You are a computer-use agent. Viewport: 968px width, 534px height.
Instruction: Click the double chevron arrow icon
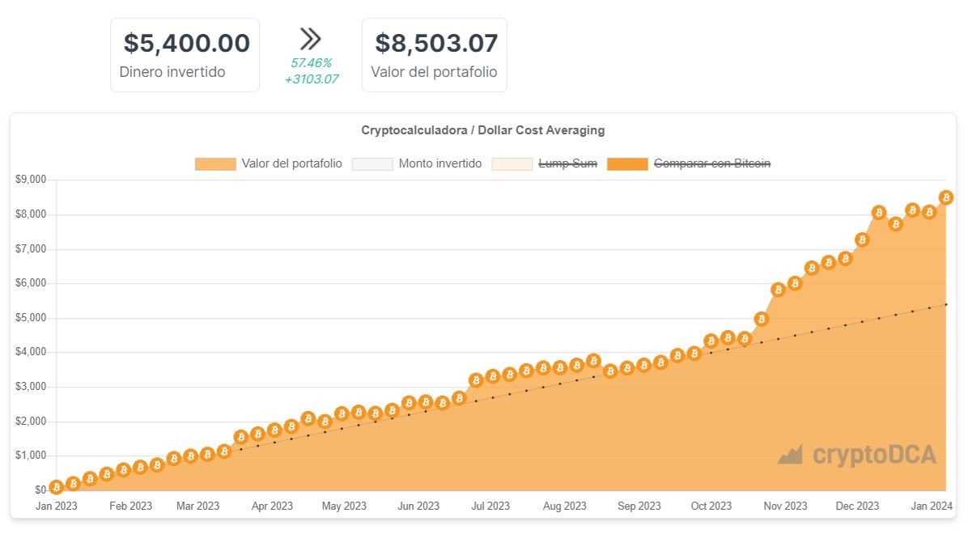(311, 38)
